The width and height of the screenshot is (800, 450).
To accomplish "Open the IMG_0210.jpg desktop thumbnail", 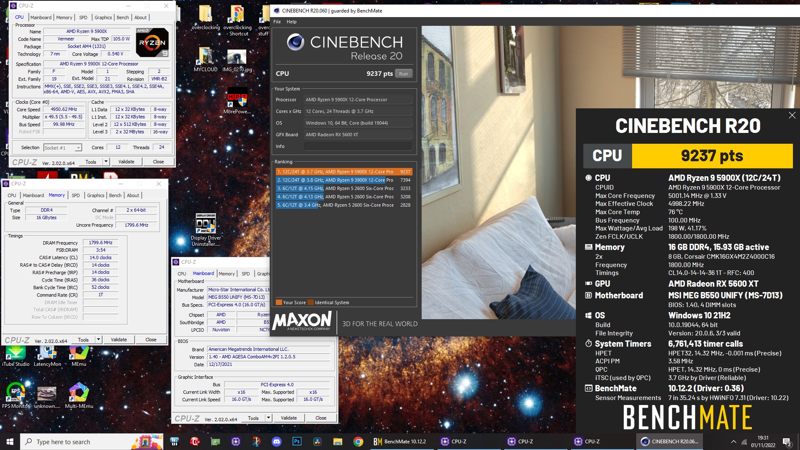I will (x=237, y=60).
